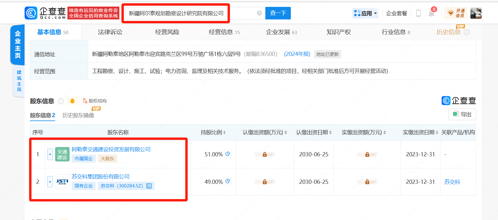This screenshot has width=498, height=220.
Task: Open the user avatar profile
Action: coord(476,13)
